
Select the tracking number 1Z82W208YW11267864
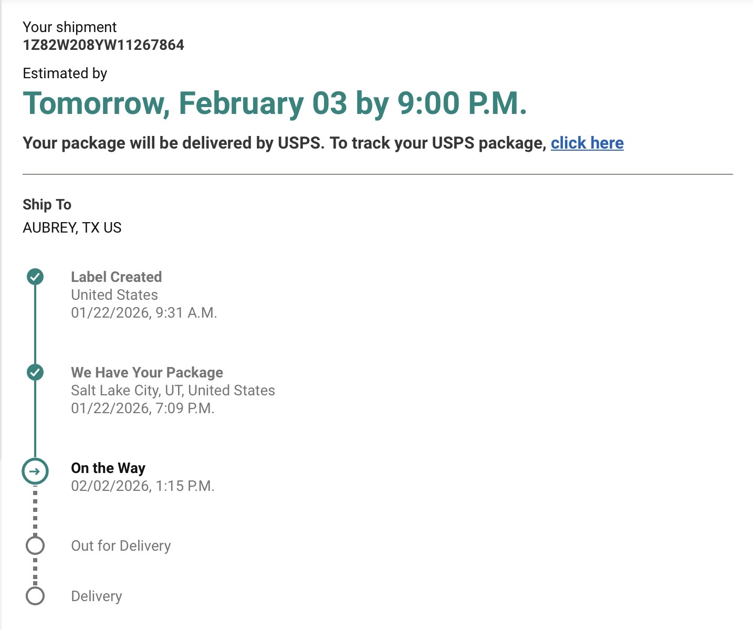tap(103, 45)
